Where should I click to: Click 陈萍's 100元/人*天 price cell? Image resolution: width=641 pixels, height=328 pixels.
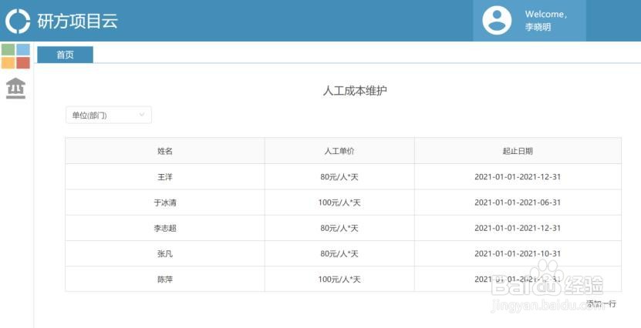(x=339, y=279)
